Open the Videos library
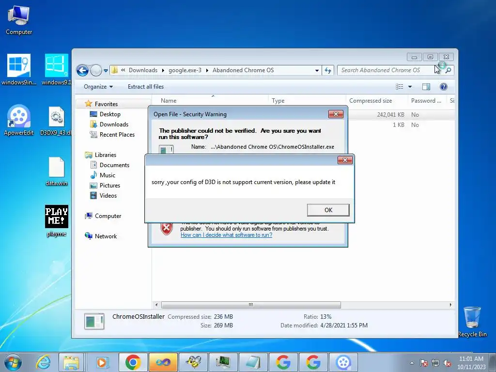This screenshot has height=372, width=496. [x=108, y=196]
